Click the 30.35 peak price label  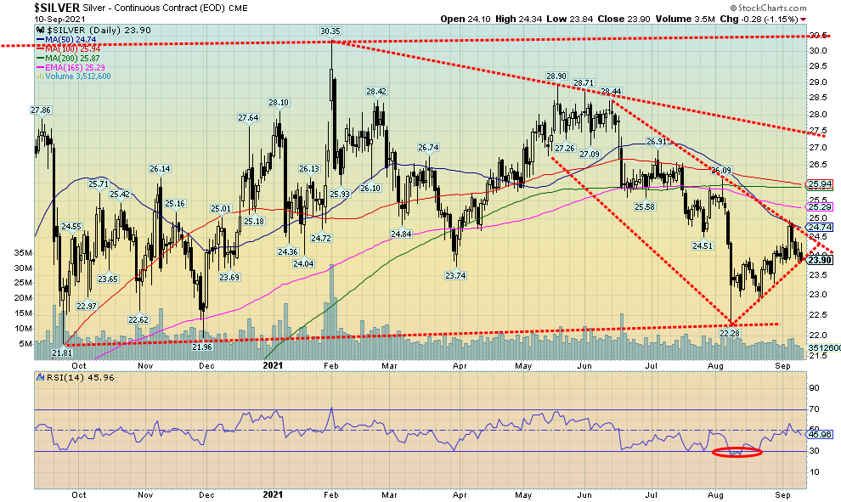point(330,31)
